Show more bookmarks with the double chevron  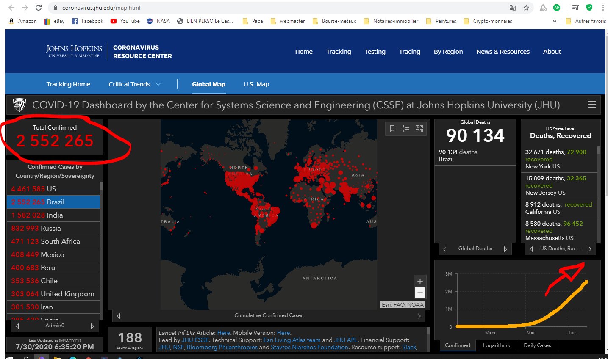[x=555, y=21]
